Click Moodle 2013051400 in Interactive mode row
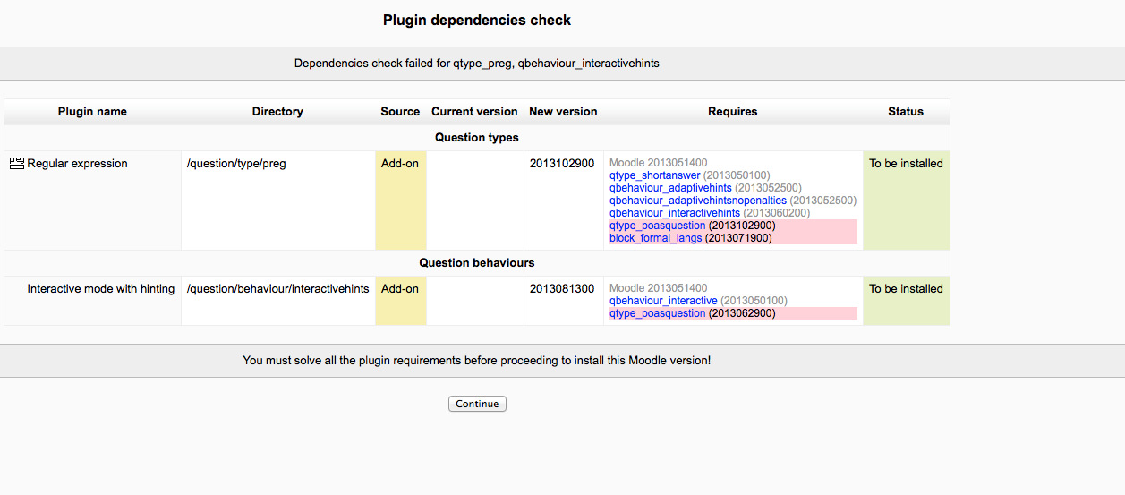 [658, 288]
